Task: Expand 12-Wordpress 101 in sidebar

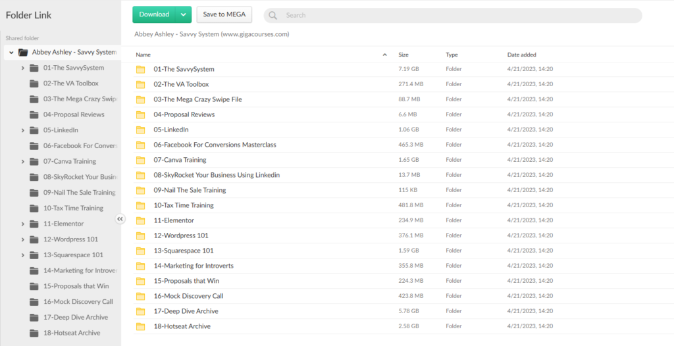Action: pos(23,239)
